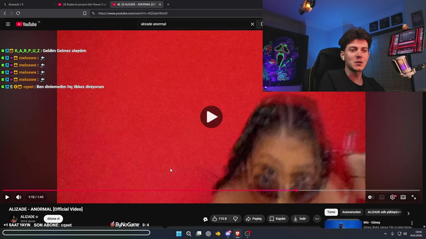Go back in browser history
The height and width of the screenshot is (239, 426).
(x=5, y=13)
